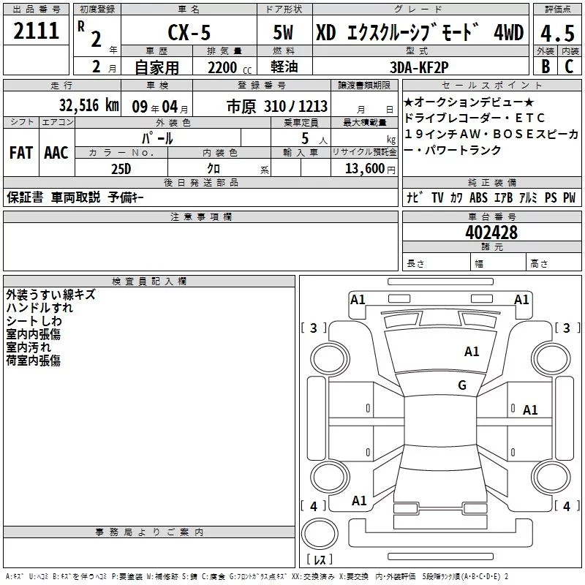This screenshot has width=585, height=585.
Task: Click the model code 3DA-KF2P
Action: pyautogui.click(x=419, y=67)
